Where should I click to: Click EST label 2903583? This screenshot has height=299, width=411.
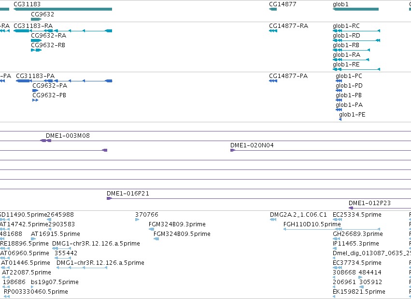(x=61, y=224)
